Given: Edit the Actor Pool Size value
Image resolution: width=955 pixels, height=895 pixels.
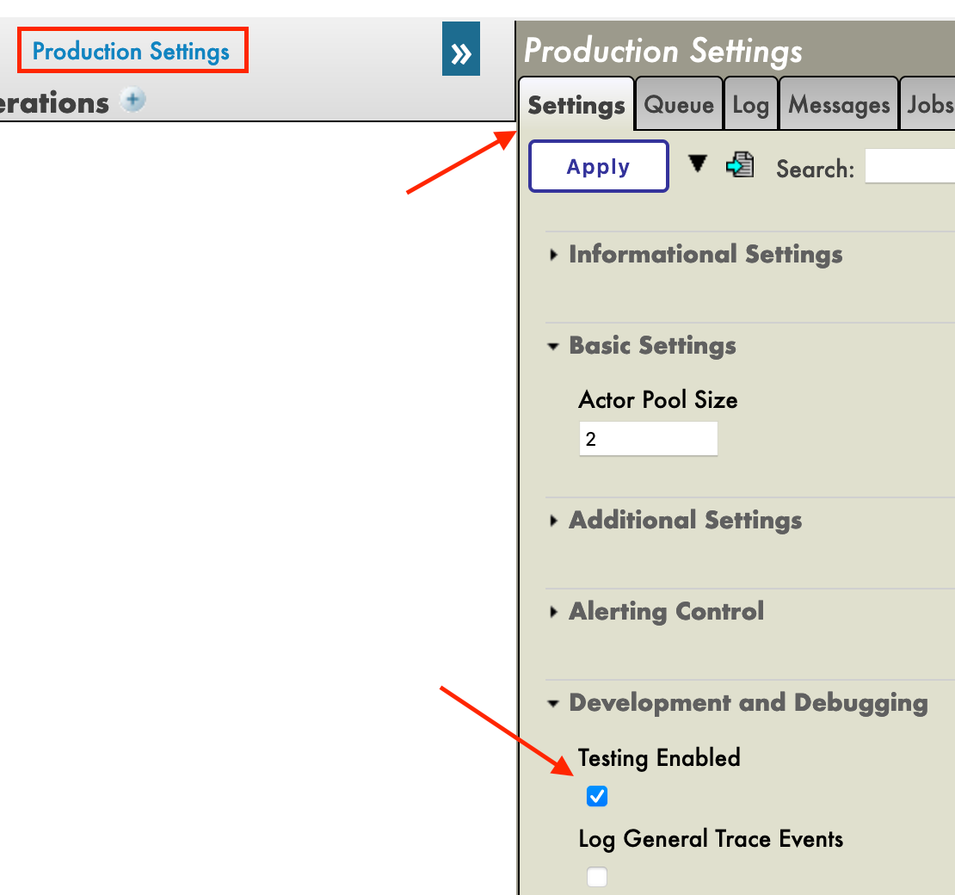Looking at the screenshot, I should (x=648, y=438).
